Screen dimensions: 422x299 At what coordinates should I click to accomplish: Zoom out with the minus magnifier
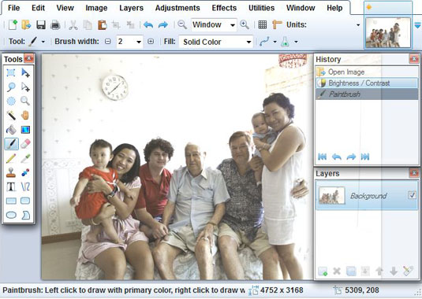182,24
